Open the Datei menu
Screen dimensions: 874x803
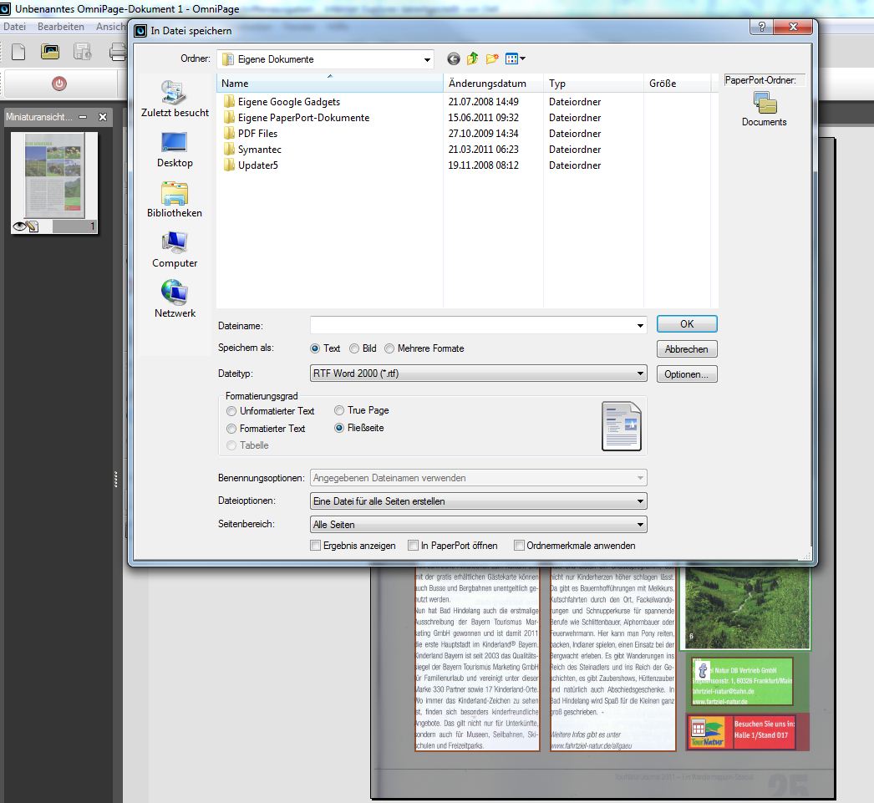[x=15, y=27]
